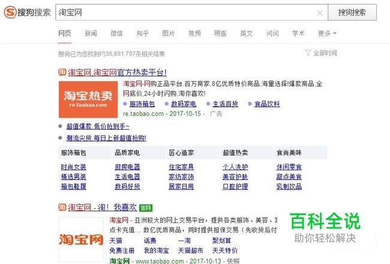Open the 数码好货 link
This screenshot has height=264, width=390.
tap(127, 187)
